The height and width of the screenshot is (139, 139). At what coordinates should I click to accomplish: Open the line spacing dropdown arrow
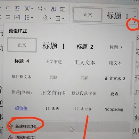pyautogui.click(x=32, y=18)
